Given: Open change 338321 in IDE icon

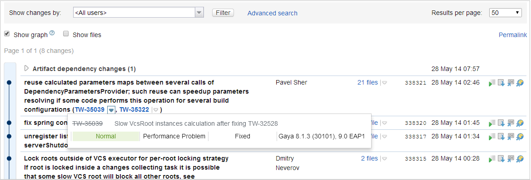Looking at the screenshot, I should tap(511, 83).
